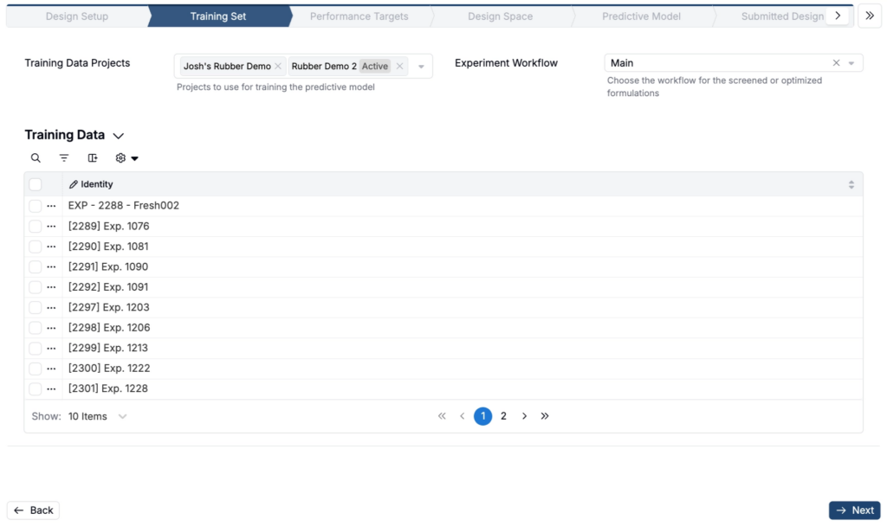The height and width of the screenshot is (526, 887).
Task: Go to page 2
Action: coord(503,416)
